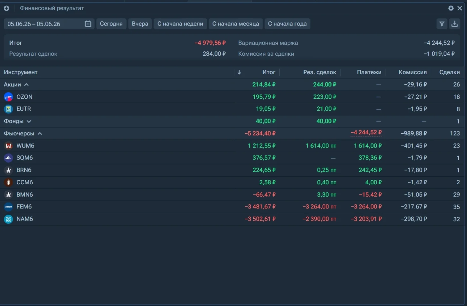Click the EUTR instrument logo

(x=9, y=109)
